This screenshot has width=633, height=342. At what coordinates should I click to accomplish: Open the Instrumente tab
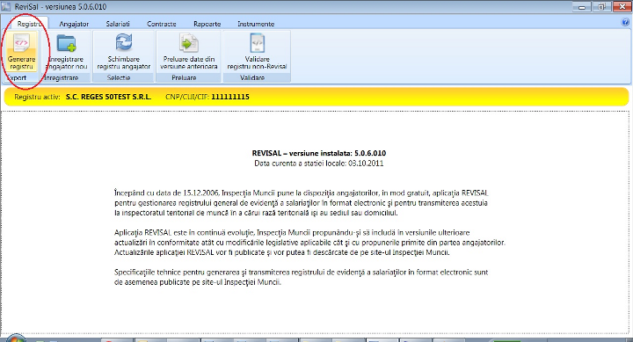click(x=256, y=24)
